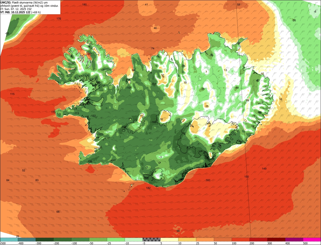This screenshot has width=321, height=245.
Task: Click the map value -168
Action: pyautogui.click(x=153, y=122)
